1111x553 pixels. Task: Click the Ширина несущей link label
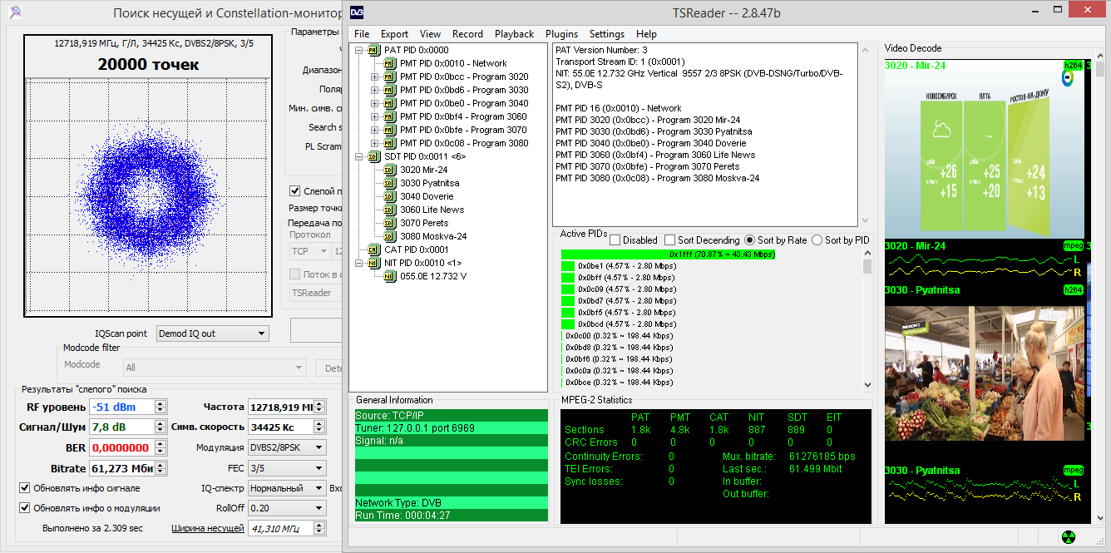pyautogui.click(x=208, y=528)
